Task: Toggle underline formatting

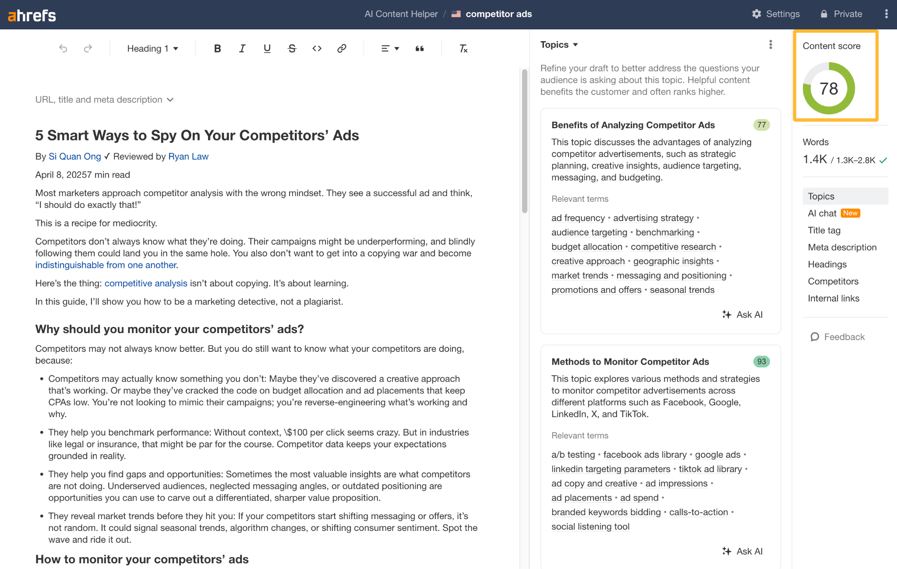Action: click(267, 49)
